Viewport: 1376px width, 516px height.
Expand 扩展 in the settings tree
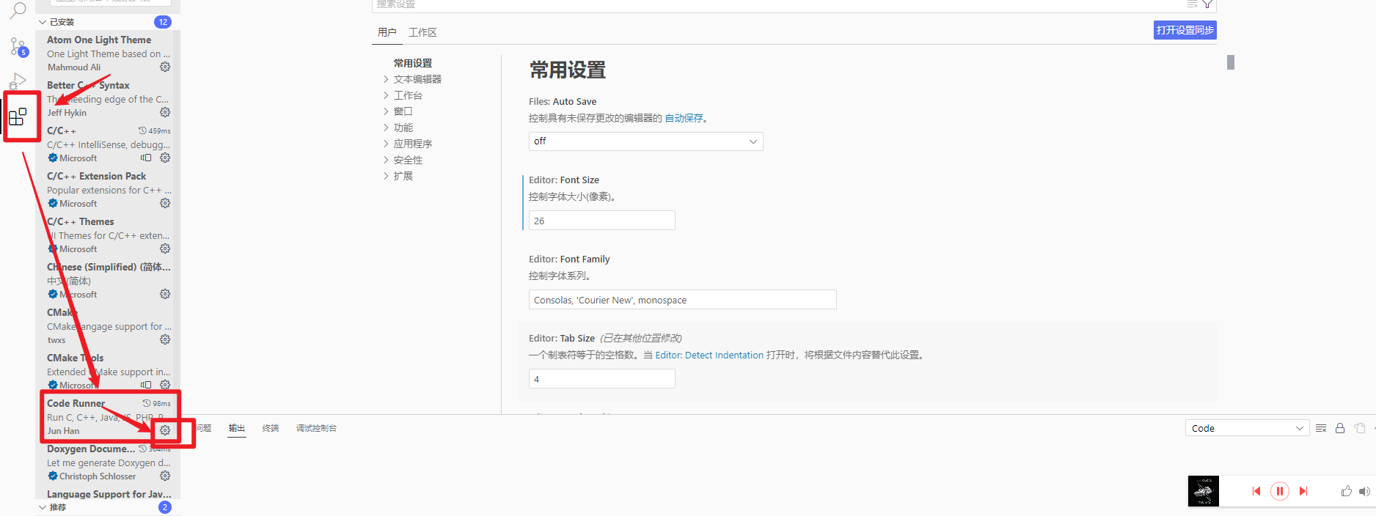point(386,176)
